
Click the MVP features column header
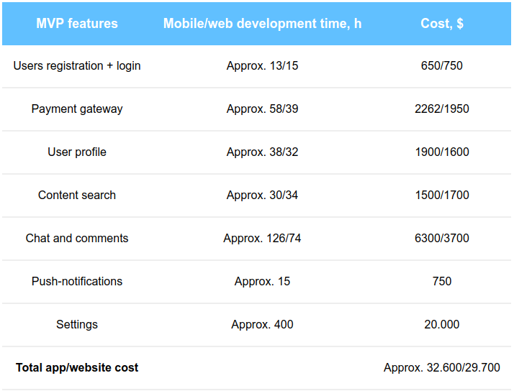(x=77, y=24)
